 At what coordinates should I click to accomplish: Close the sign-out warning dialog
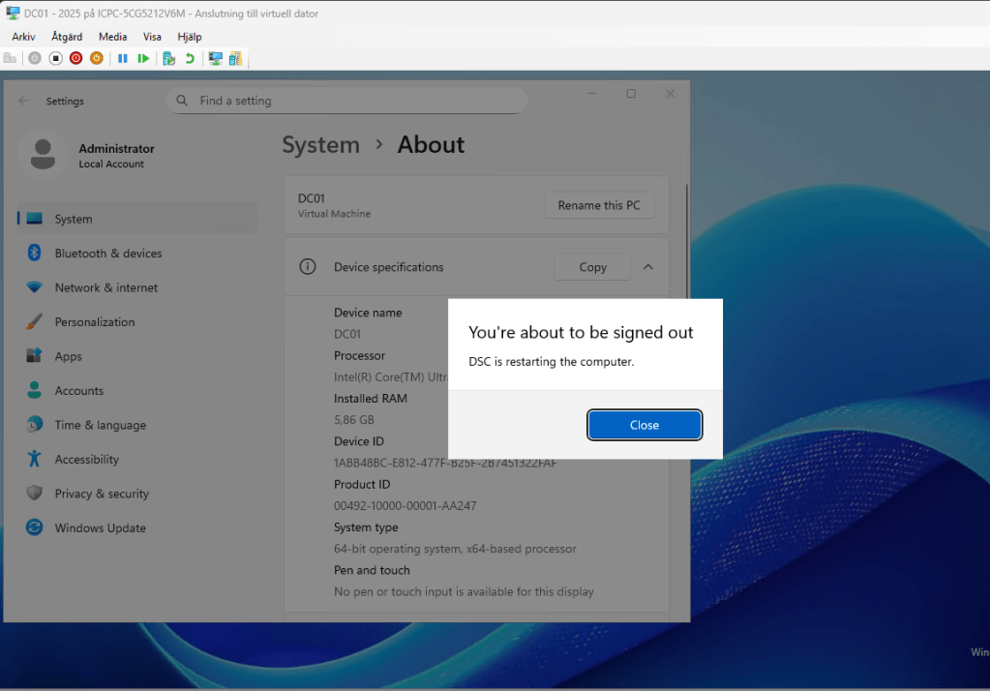[x=645, y=425]
